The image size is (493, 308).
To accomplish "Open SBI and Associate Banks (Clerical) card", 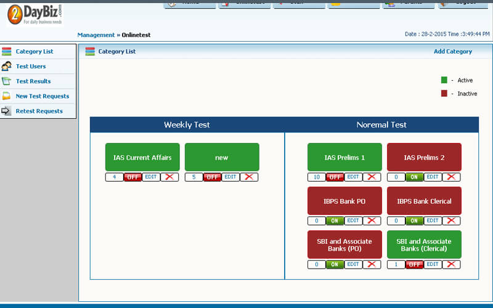I will pyautogui.click(x=424, y=245).
